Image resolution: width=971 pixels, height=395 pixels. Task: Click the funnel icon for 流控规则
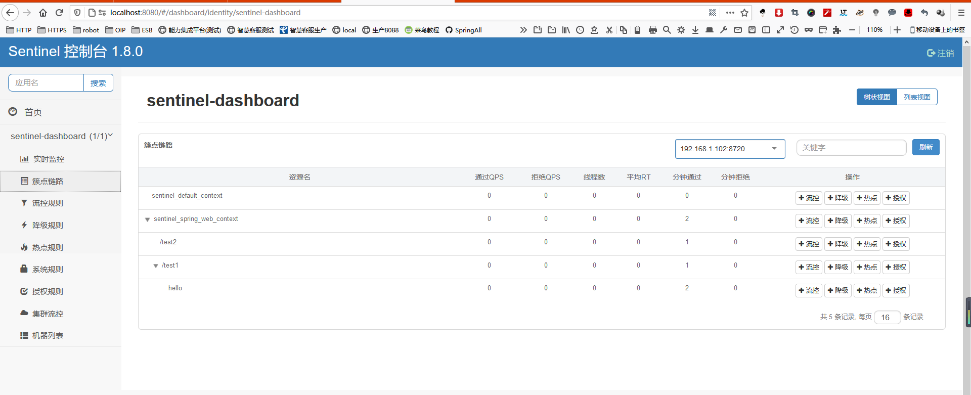tap(24, 203)
